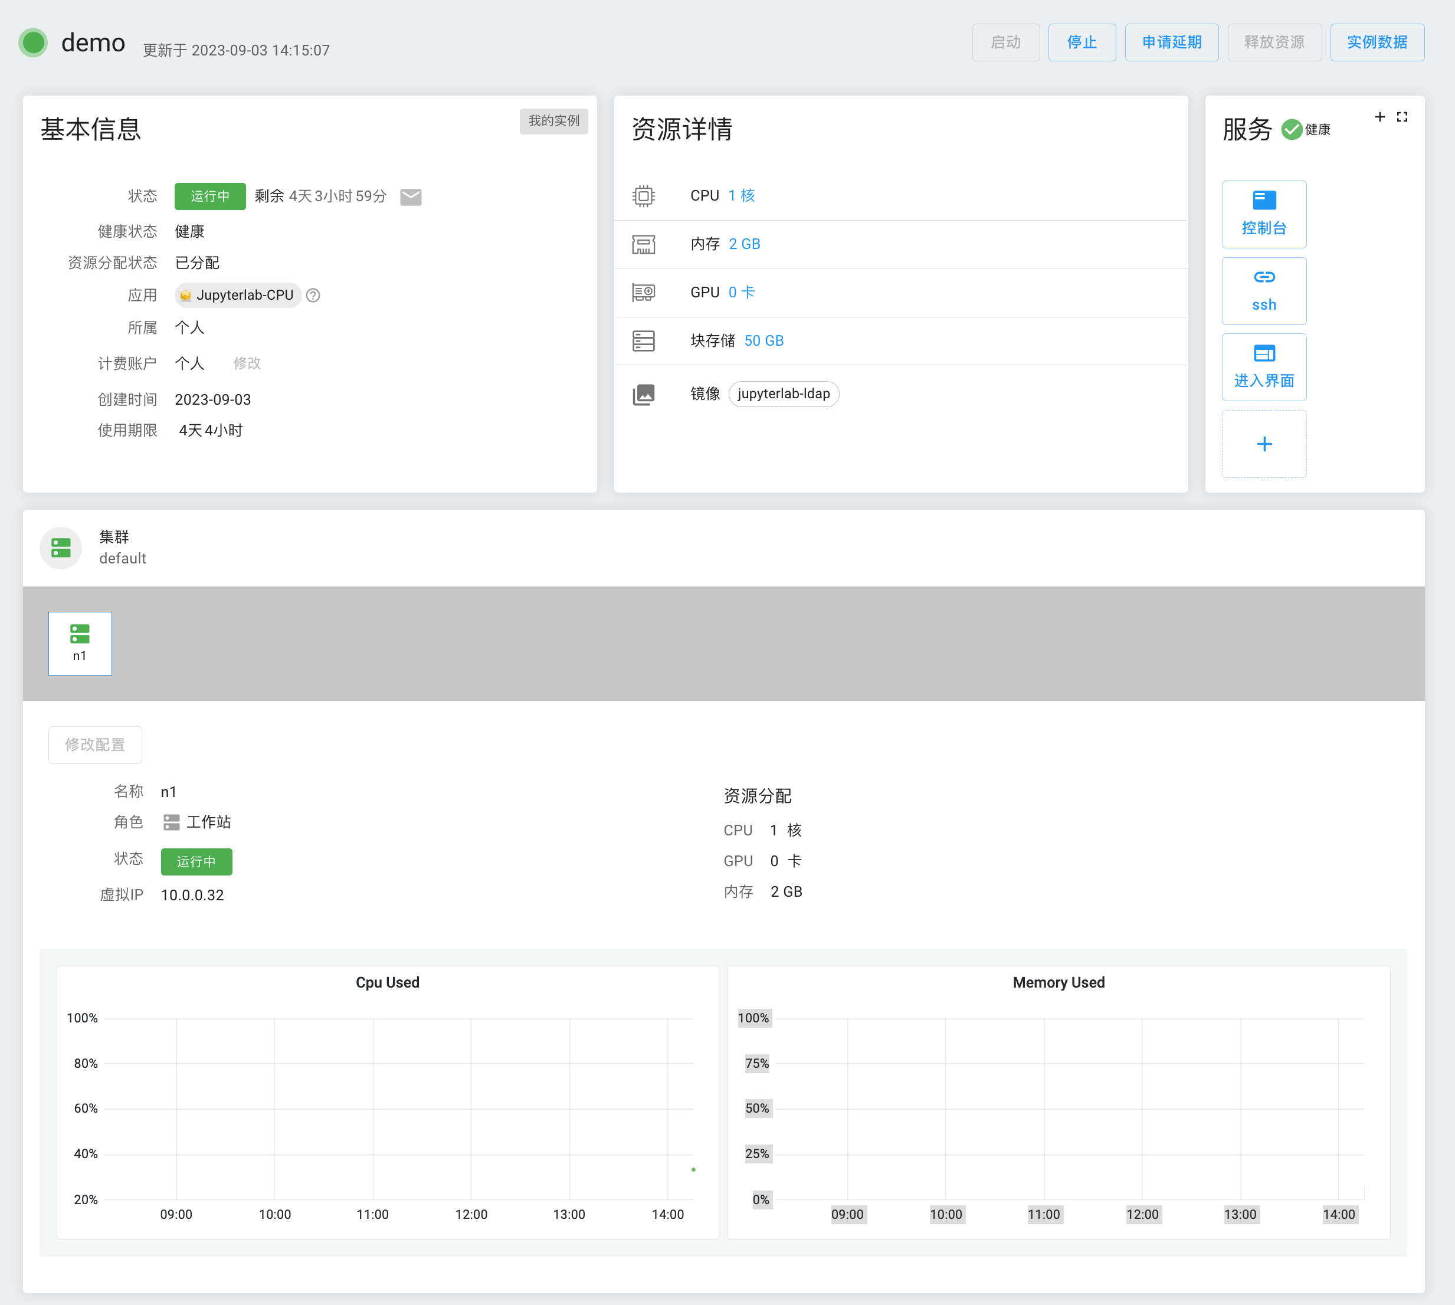Click the 资源分配 heading
The height and width of the screenshot is (1305, 1455).
[757, 796]
